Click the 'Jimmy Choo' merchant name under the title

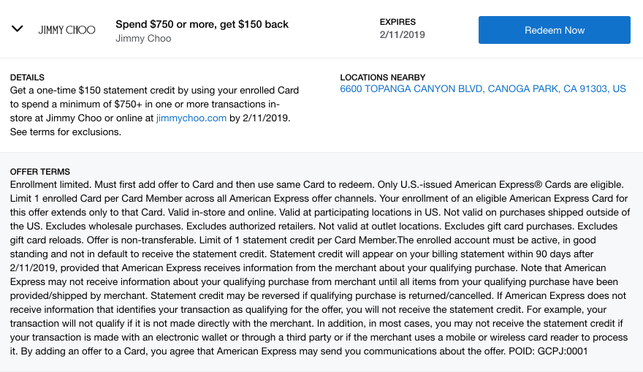pos(143,38)
